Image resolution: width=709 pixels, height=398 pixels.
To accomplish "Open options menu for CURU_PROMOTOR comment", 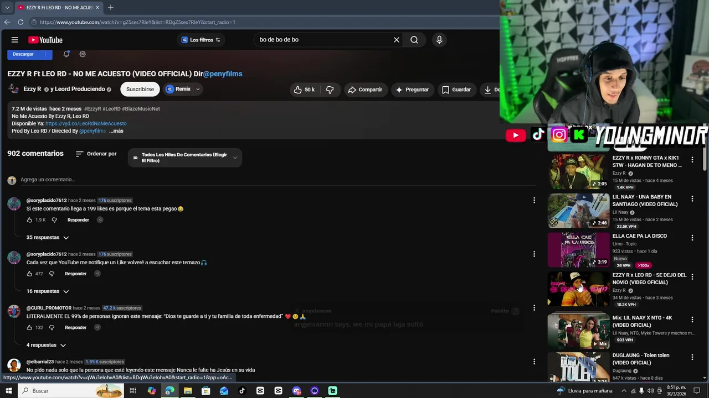I will click(534, 308).
